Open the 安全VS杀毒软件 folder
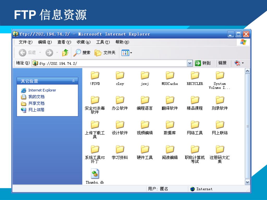Screen dimensions: 267x200 click(95, 105)
